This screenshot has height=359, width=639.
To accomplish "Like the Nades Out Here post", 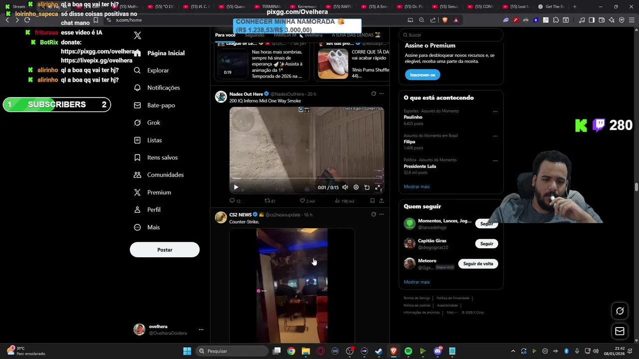I will 307,201.
